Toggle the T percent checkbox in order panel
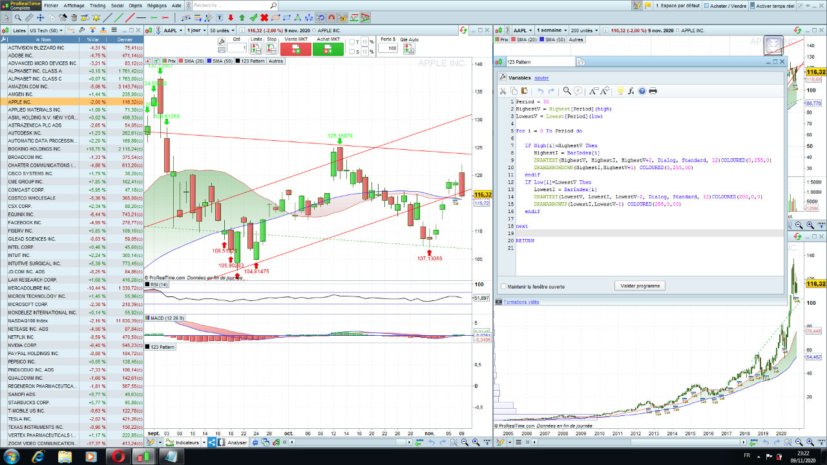 [x=352, y=42]
